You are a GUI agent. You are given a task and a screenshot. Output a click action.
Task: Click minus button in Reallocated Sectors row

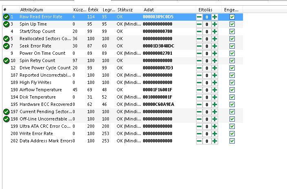click(x=199, y=39)
